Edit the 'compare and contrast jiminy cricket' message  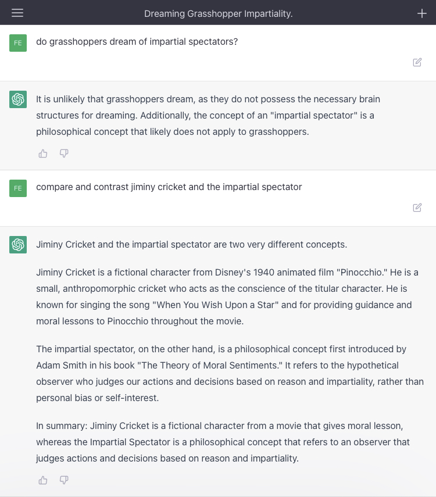point(417,208)
